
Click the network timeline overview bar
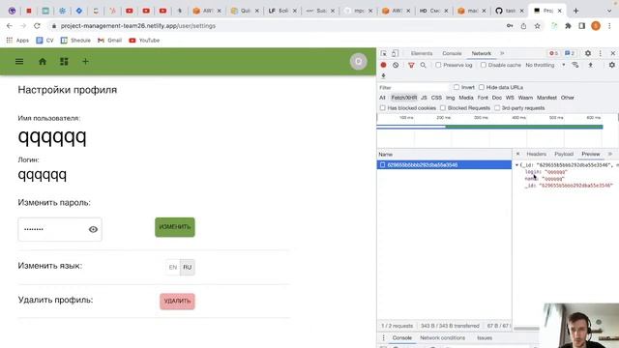(x=489, y=127)
